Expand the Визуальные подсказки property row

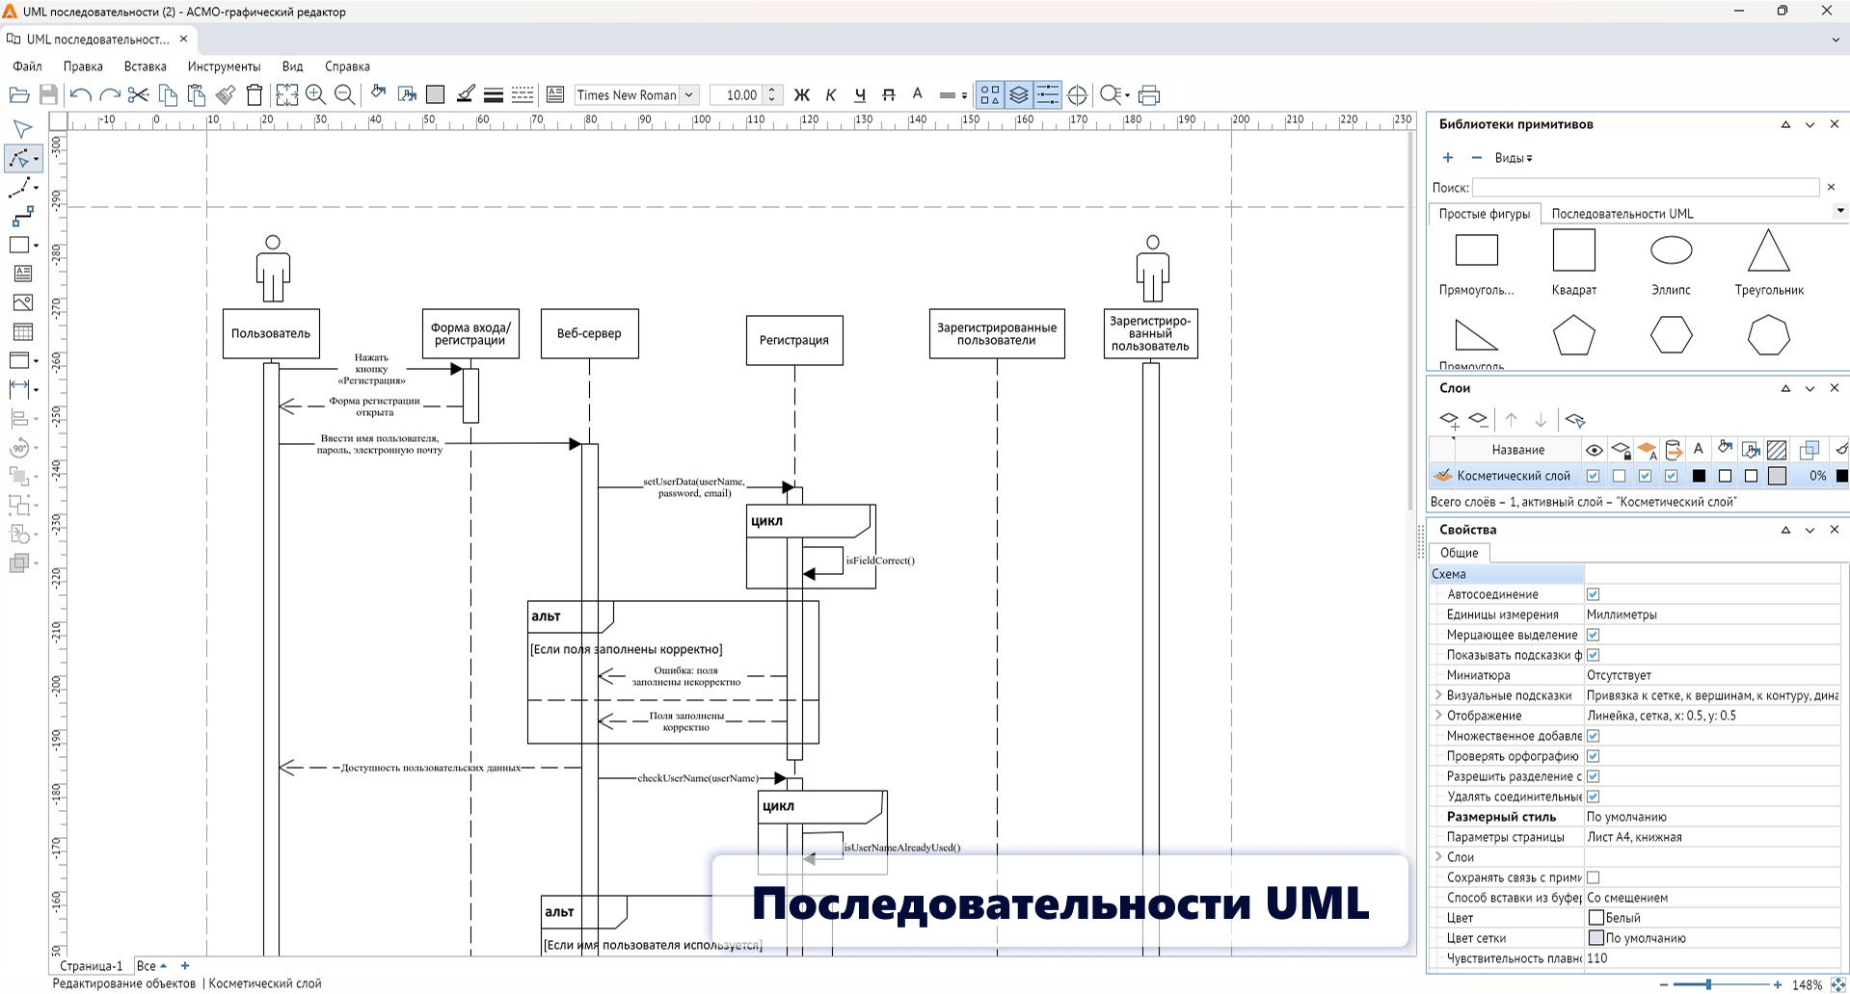[x=1438, y=695]
